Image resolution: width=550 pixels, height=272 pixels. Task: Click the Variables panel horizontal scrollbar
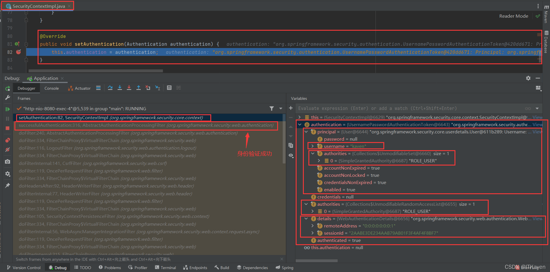click(x=317, y=260)
